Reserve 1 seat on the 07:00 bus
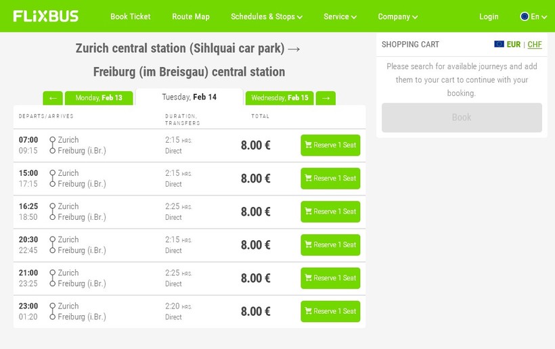The image size is (555, 349). coord(330,145)
